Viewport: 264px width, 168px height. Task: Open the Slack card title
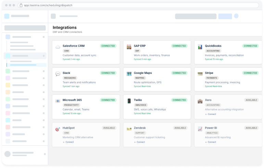click(x=66, y=73)
